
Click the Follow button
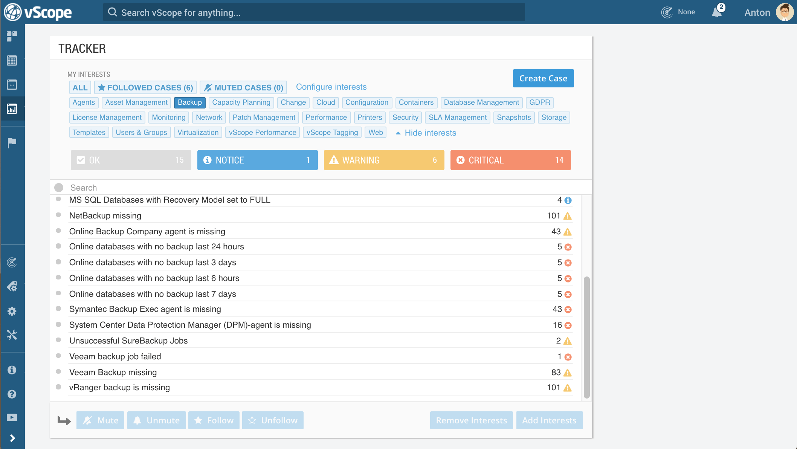coord(214,420)
